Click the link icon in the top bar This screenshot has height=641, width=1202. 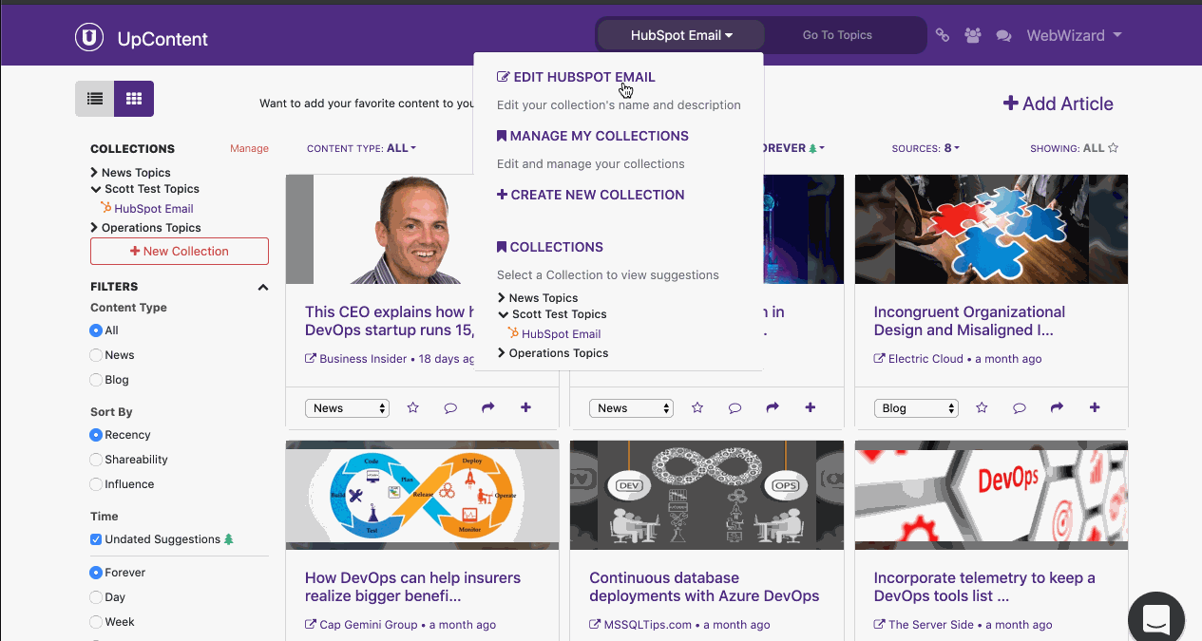coord(942,34)
